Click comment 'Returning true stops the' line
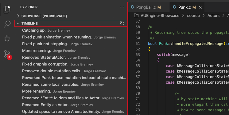The image size is (229, 115). [189, 33]
